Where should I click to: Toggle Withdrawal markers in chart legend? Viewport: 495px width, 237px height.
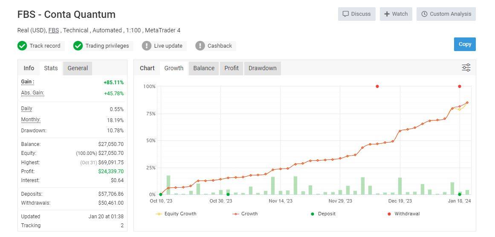click(403, 214)
